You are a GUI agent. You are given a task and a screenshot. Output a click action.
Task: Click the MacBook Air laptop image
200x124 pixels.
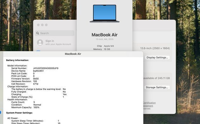[x=105, y=14]
